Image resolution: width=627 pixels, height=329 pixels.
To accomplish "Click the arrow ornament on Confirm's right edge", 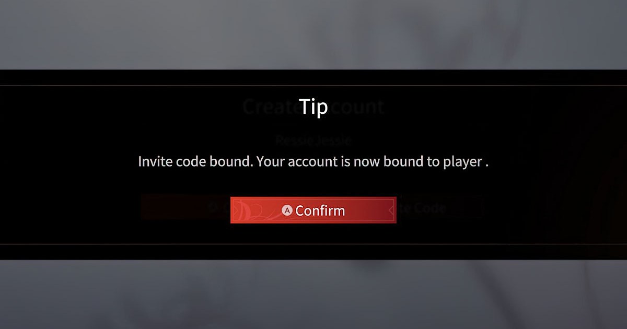I will pos(390,210).
